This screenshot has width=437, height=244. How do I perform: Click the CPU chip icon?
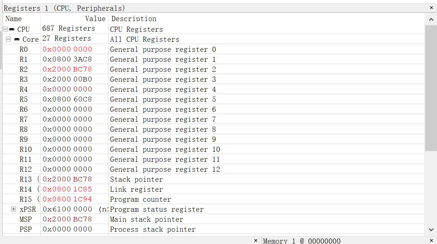tap(12, 29)
